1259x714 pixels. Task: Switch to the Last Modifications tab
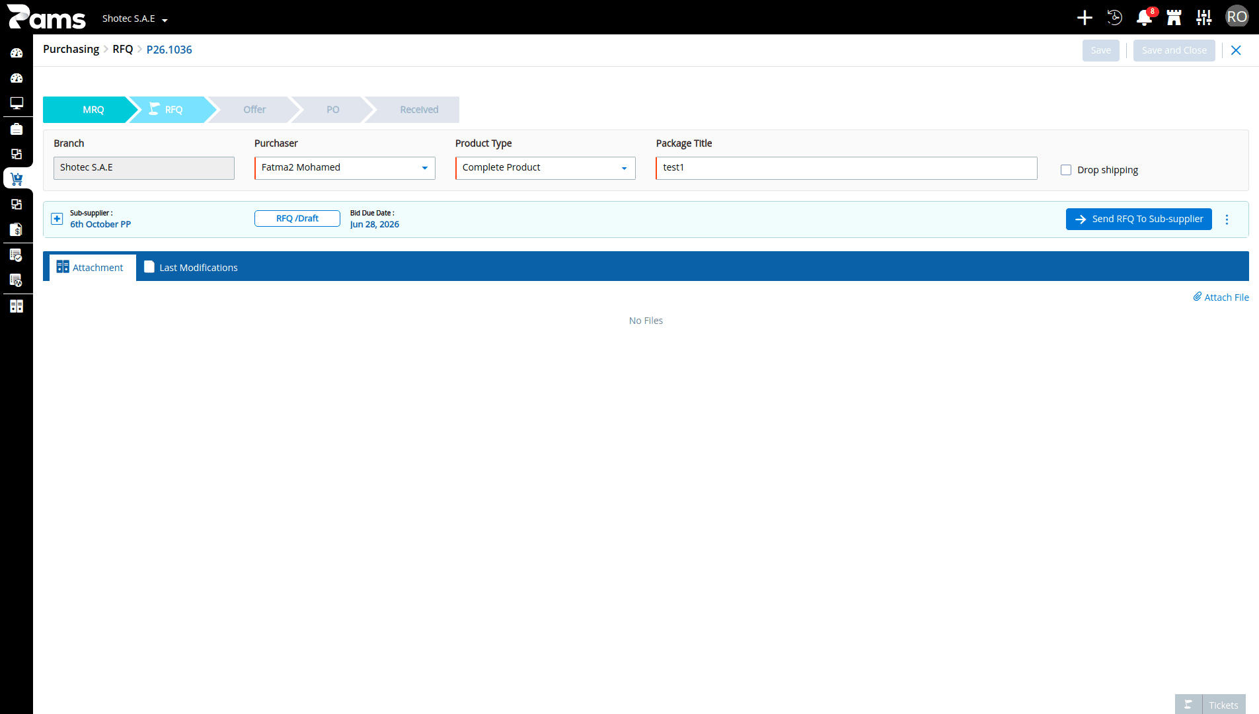[190, 268]
